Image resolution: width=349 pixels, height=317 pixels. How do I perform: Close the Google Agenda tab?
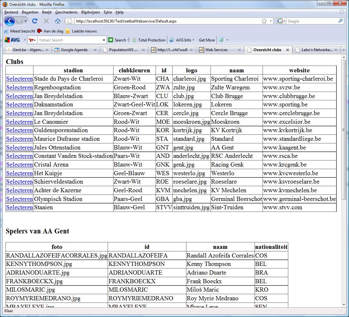(95, 50)
